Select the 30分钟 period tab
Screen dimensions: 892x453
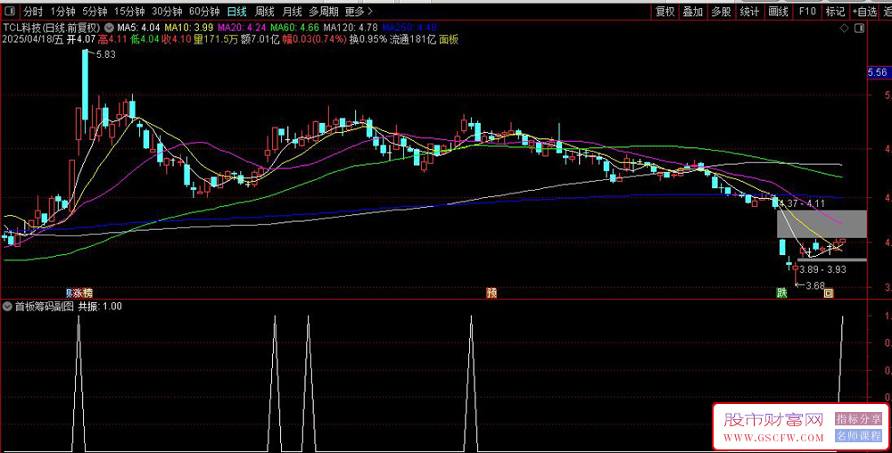pyautogui.click(x=167, y=12)
